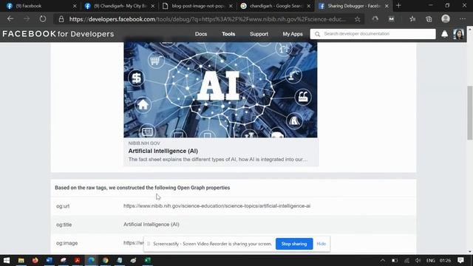Open a new browser tab
Viewport: 473px width, 266px height.
coord(398,5)
